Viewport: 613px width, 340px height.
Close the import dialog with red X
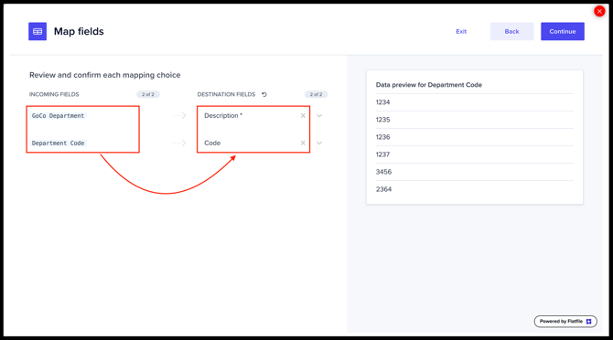[x=599, y=11]
